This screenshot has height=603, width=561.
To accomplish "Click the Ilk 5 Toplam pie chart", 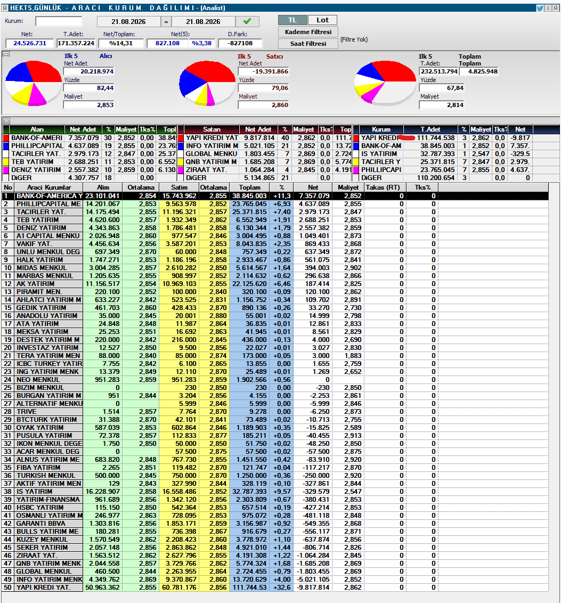I will 385,82.
